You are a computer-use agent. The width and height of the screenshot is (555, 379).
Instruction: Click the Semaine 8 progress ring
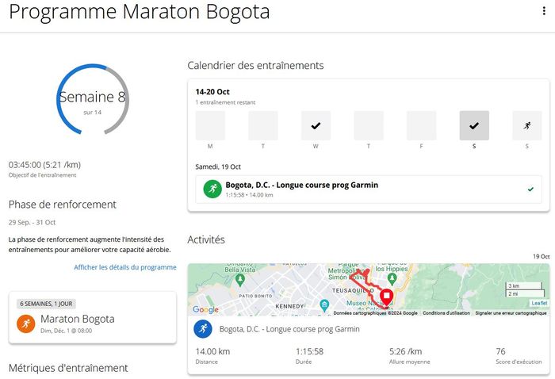tap(92, 99)
